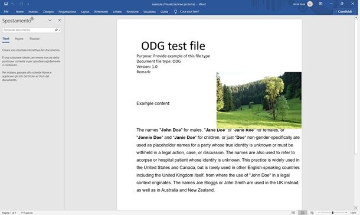Click the magnifier search icon in navigation pane

(x=56, y=30)
